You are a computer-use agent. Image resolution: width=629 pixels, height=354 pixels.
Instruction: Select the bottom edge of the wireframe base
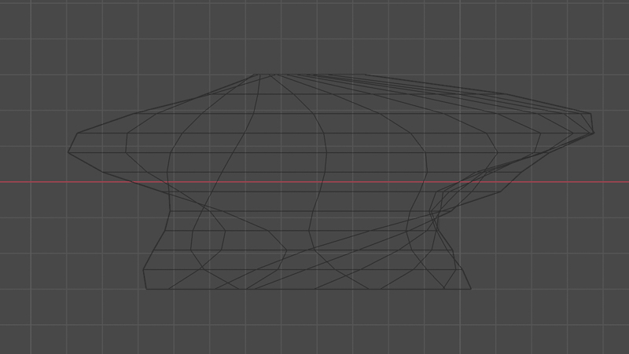tap(307, 289)
